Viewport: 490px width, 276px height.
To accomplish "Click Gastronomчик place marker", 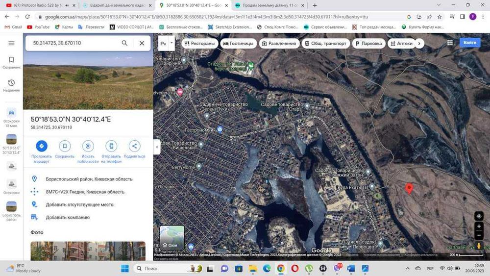I will click(220, 129).
